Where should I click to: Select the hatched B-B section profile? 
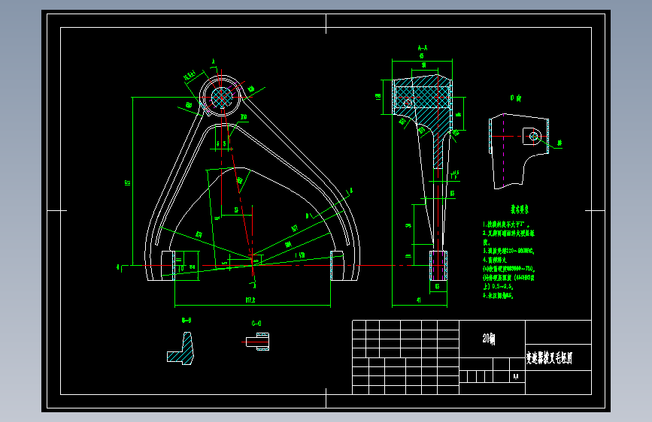(180, 348)
